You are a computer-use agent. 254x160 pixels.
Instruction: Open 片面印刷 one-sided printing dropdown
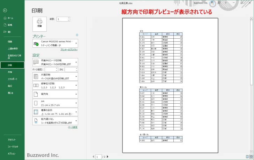coord(55,77)
